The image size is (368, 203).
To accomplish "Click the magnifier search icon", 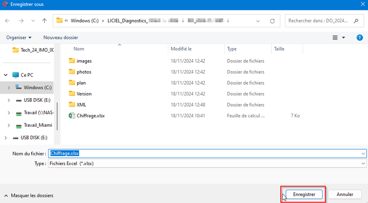I will (356, 21).
